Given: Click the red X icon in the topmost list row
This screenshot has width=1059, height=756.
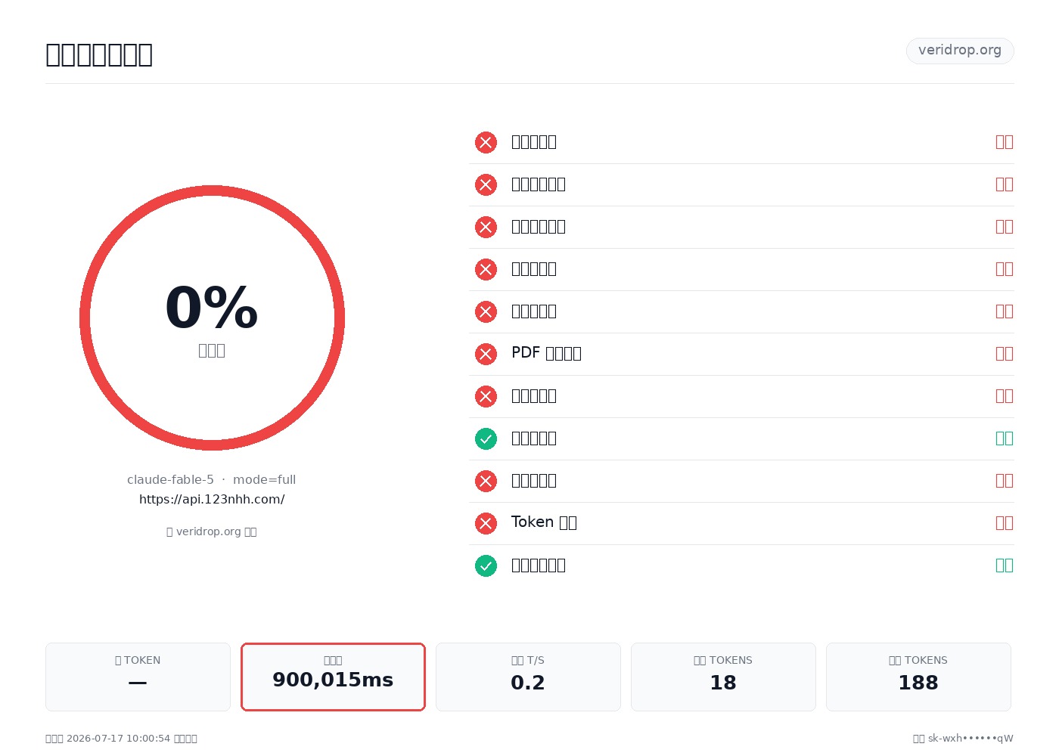Looking at the screenshot, I should tap(486, 142).
